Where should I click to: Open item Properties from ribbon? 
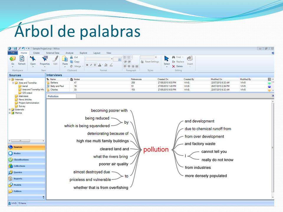[x=45, y=59]
